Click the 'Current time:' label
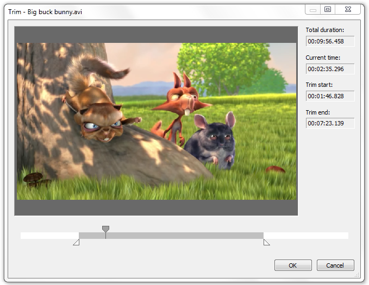 [x=323, y=58]
